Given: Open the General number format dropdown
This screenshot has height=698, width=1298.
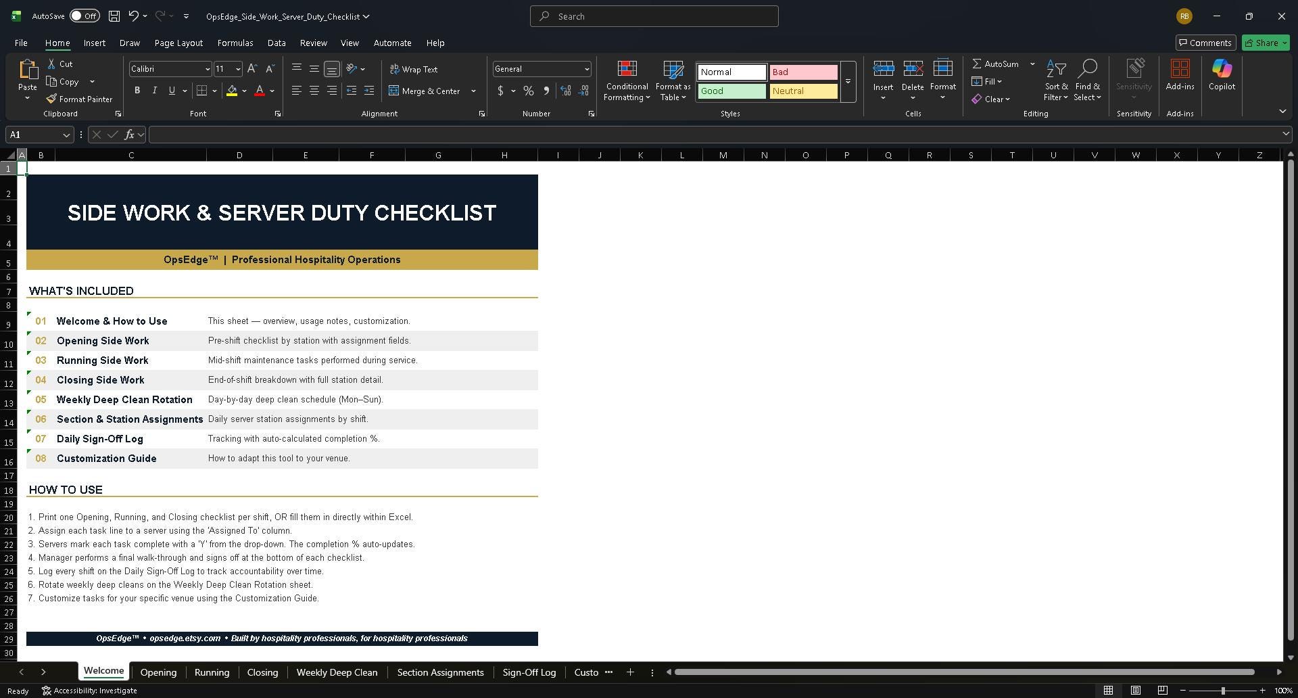Looking at the screenshot, I should coord(586,69).
